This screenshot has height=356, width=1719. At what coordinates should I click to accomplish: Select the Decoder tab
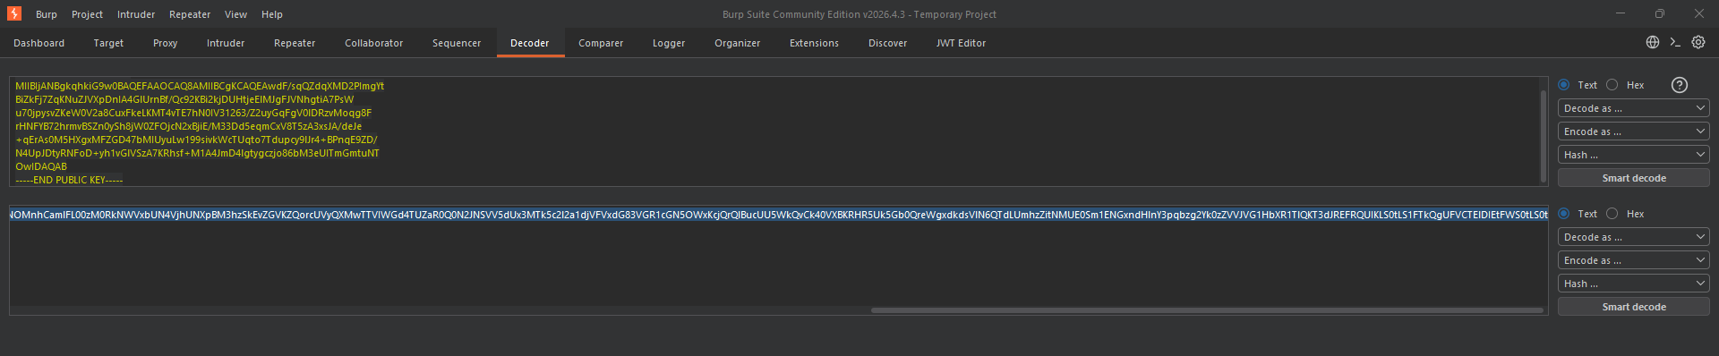(x=530, y=43)
